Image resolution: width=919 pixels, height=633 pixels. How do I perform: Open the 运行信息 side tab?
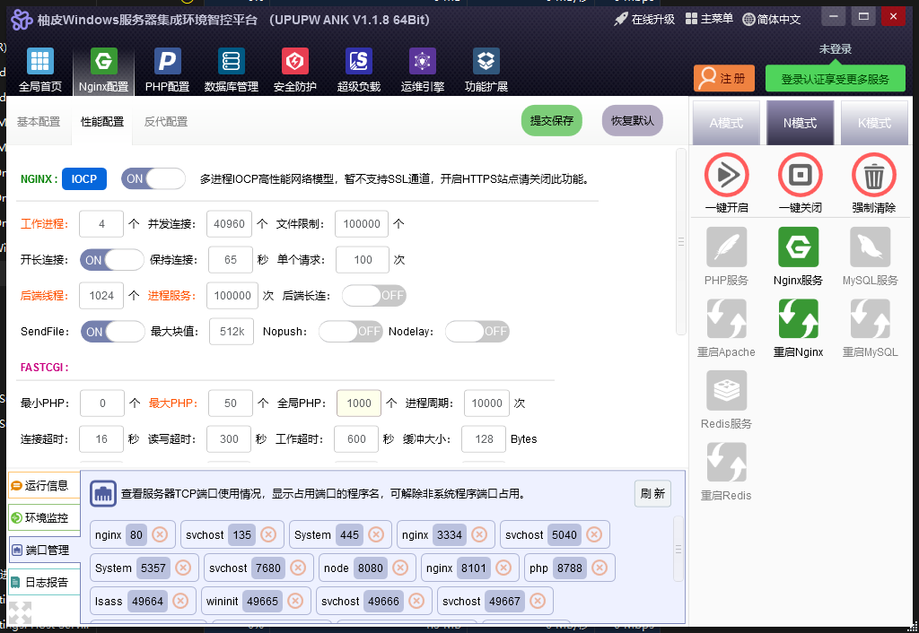pyautogui.click(x=44, y=485)
